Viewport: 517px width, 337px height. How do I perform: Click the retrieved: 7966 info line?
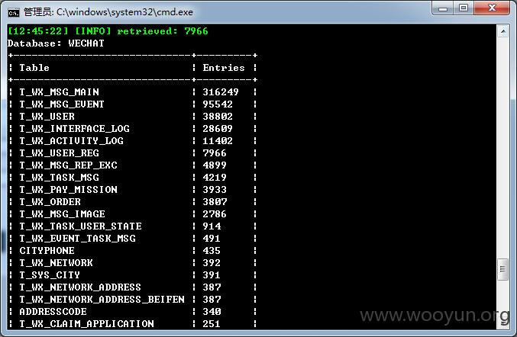click(x=108, y=31)
